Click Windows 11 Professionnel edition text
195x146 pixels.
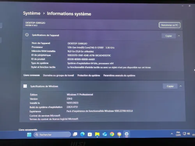[80, 95]
